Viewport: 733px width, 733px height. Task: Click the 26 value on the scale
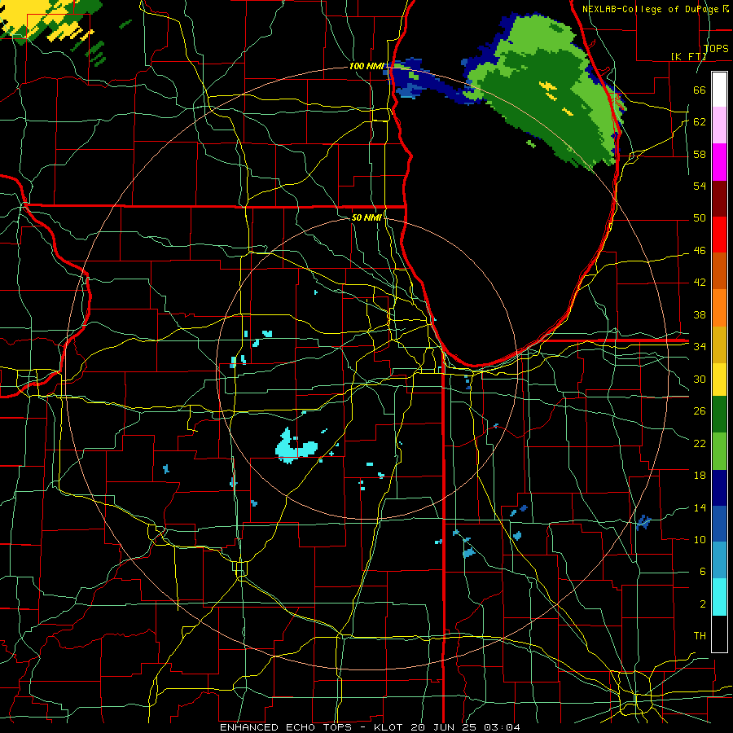pos(700,411)
